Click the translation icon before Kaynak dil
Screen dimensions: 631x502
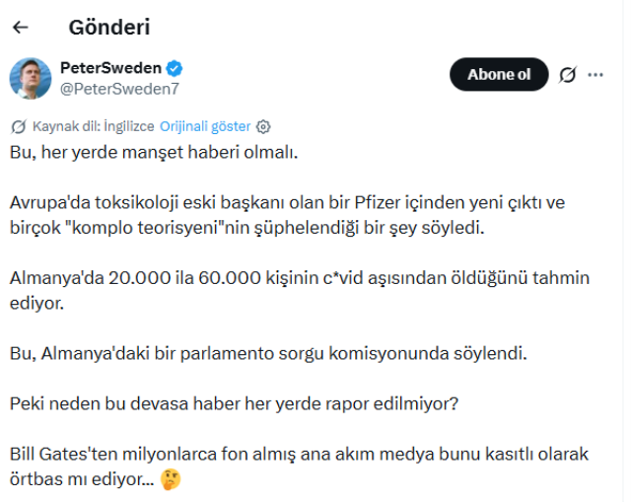19,126
